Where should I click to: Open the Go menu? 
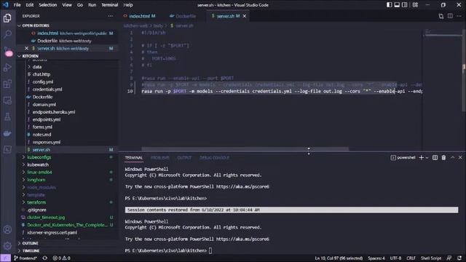click(80, 5)
